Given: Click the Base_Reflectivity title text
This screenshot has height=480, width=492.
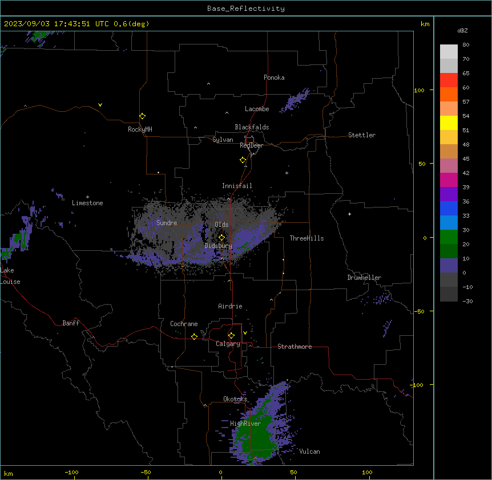Looking at the screenshot, I should (246, 9).
